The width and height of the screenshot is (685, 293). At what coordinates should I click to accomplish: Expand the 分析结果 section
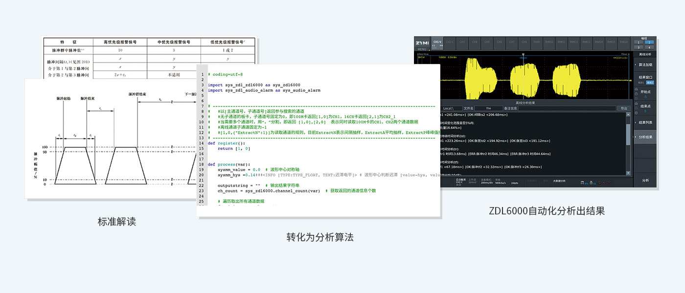click(x=645, y=136)
